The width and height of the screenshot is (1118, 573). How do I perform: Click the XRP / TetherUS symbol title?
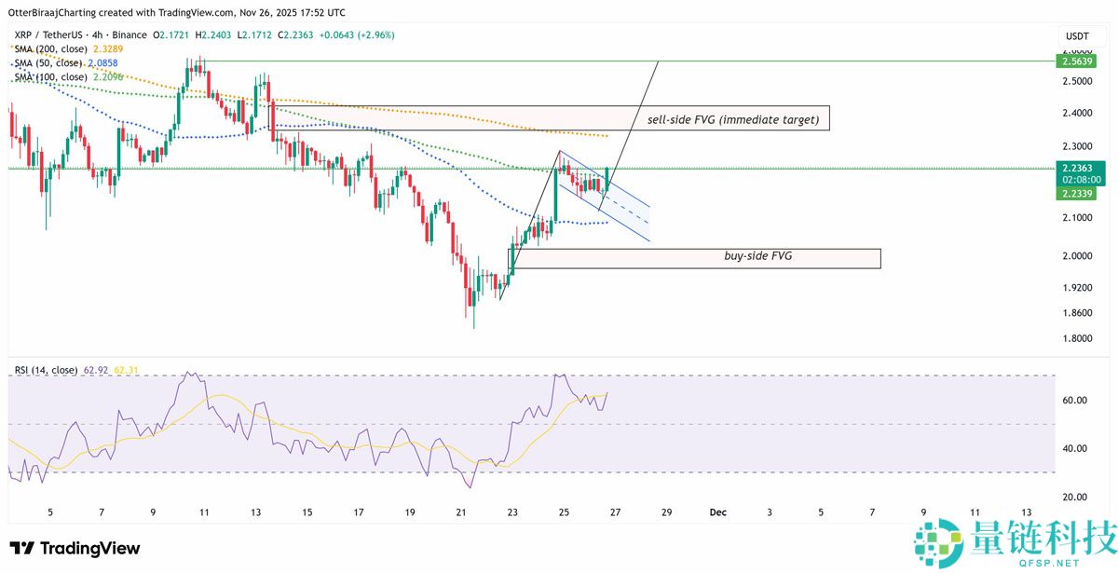[54, 34]
